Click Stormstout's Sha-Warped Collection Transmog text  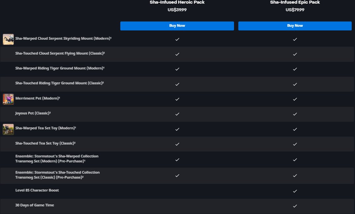pos(57,159)
